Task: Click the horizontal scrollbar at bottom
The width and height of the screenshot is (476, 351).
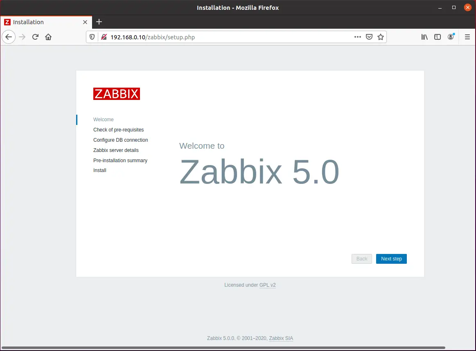Action: coord(223,348)
